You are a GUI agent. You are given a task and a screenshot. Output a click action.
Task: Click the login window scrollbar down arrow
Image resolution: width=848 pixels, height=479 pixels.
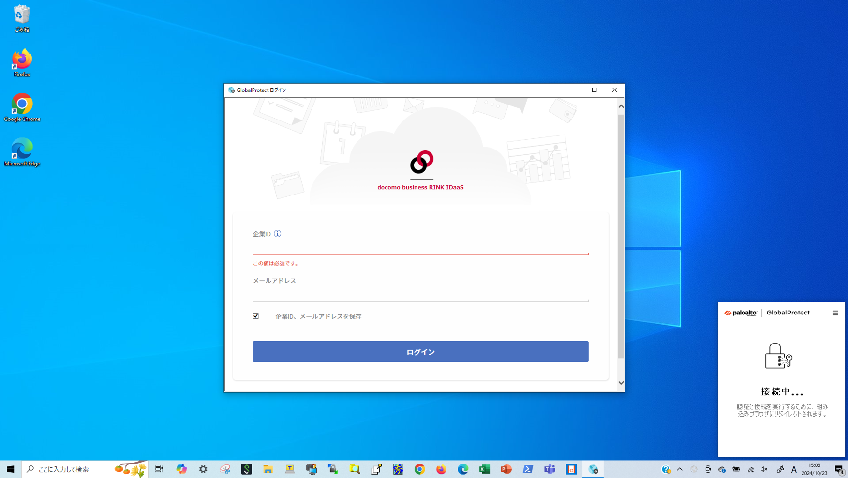click(621, 383)
